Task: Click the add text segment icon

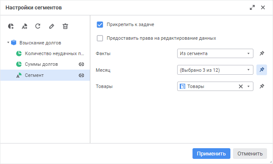Action: click(25, 26)
